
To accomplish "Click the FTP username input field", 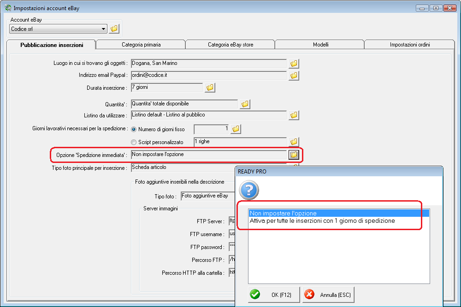I will click(232, 234).
